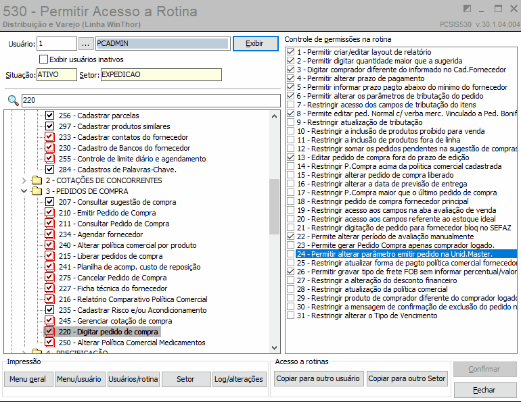Toggle permission 1 - Permitir criar/editar layout de relatório

click(x=291, y=52)
